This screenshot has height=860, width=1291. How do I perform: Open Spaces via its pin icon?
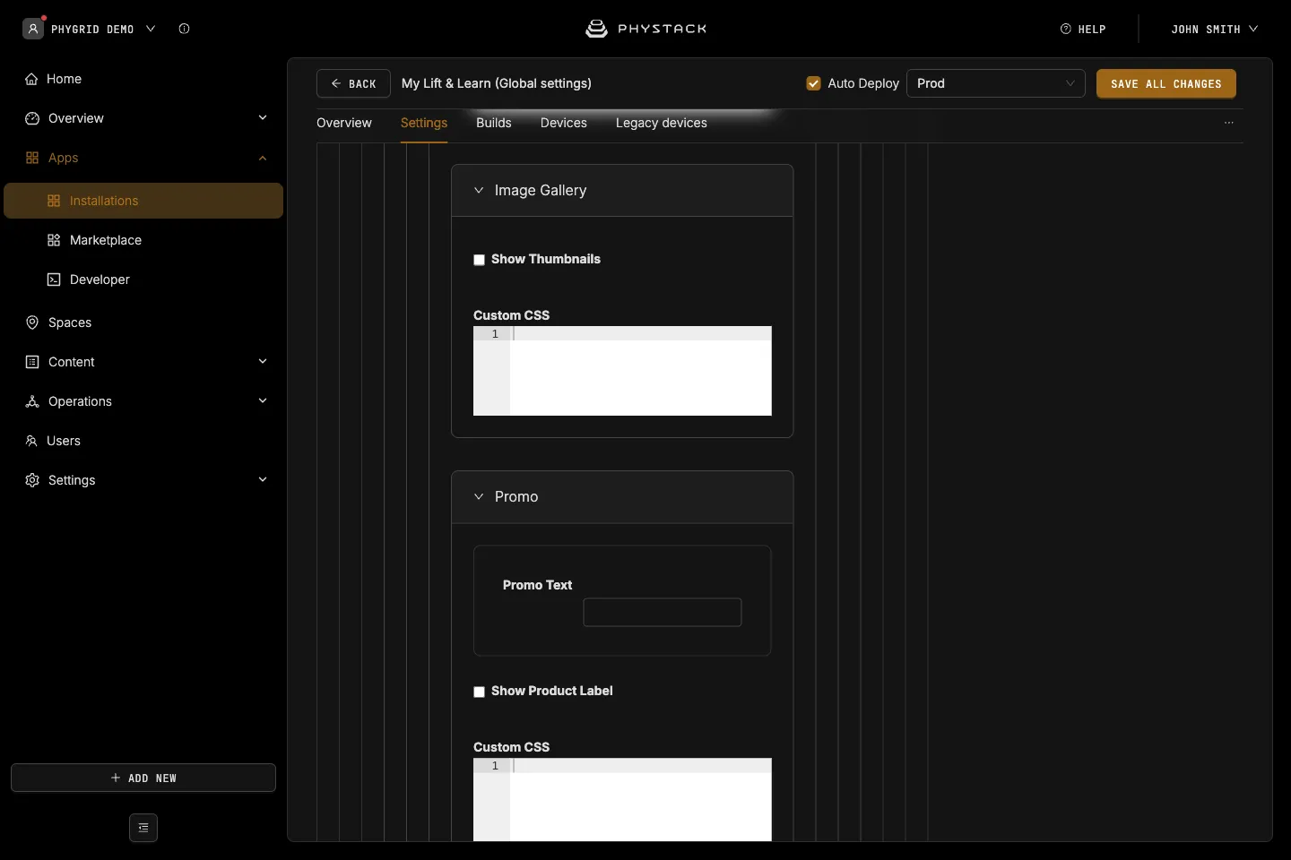pos(32,322)
